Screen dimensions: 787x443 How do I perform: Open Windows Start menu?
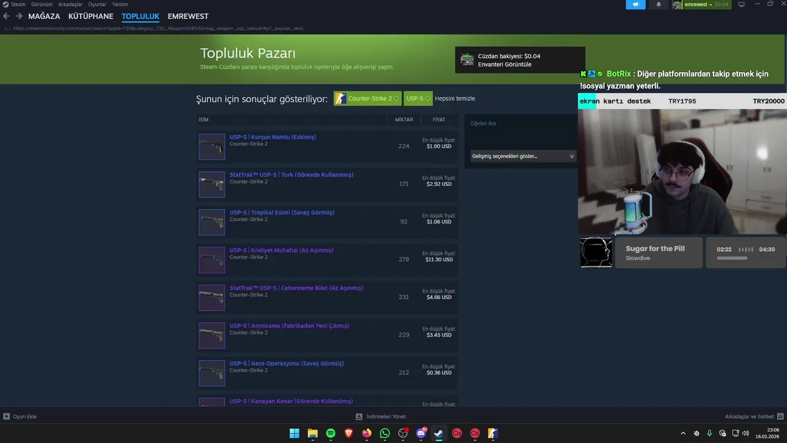295,433
